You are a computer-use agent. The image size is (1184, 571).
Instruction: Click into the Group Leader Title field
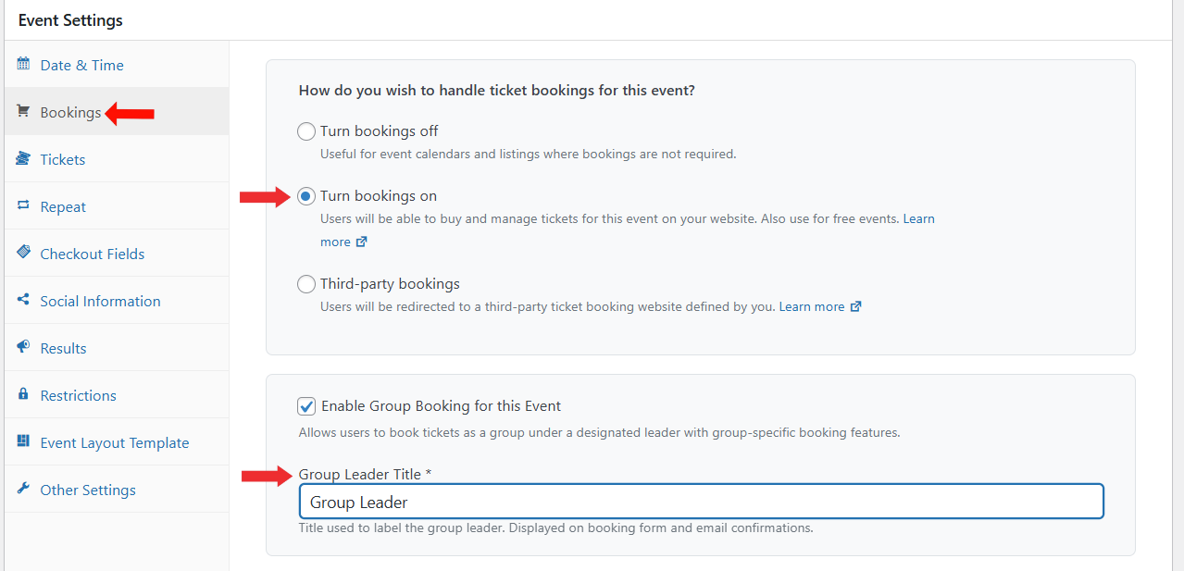pyautogui.click(x=701, y=502)
